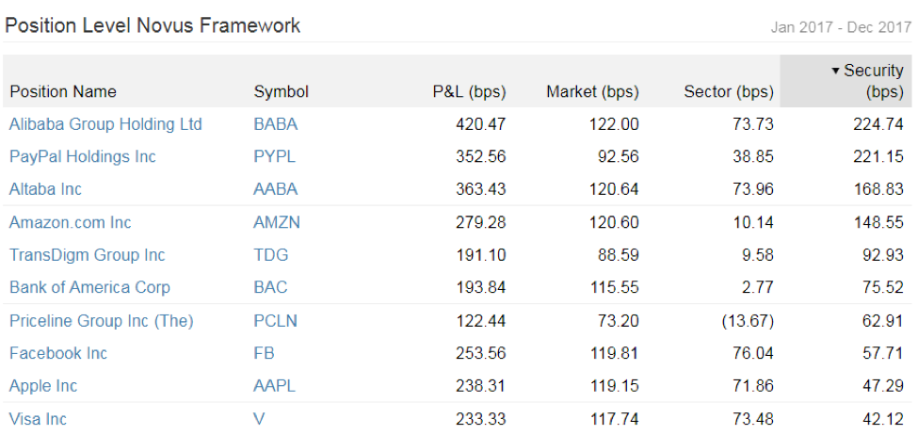Open the PayPal Holdings Inc link

[83, 157]
